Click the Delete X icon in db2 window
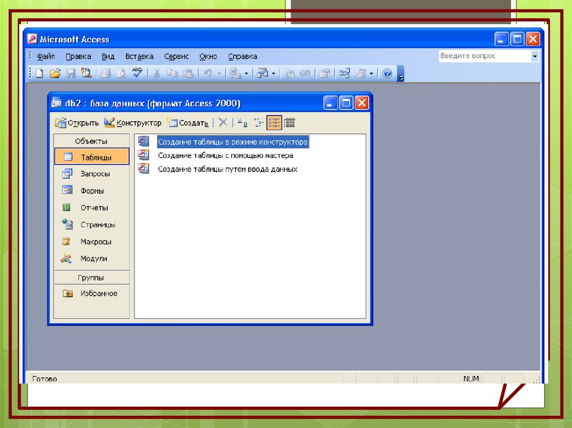The width and height of the screenshot is (572, 428). (x=223, y=123)
